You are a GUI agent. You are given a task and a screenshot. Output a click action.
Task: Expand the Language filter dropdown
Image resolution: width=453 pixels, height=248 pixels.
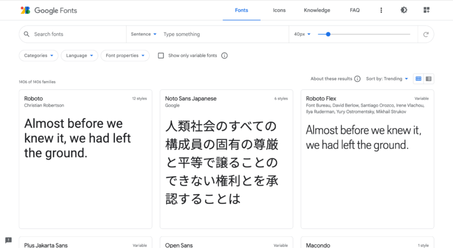click(80, 56)
